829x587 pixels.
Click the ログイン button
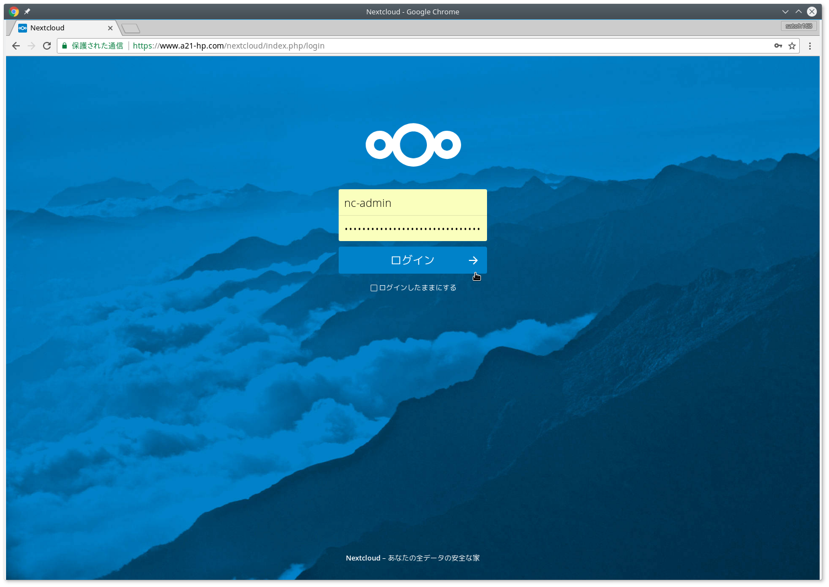coord(413,260)
